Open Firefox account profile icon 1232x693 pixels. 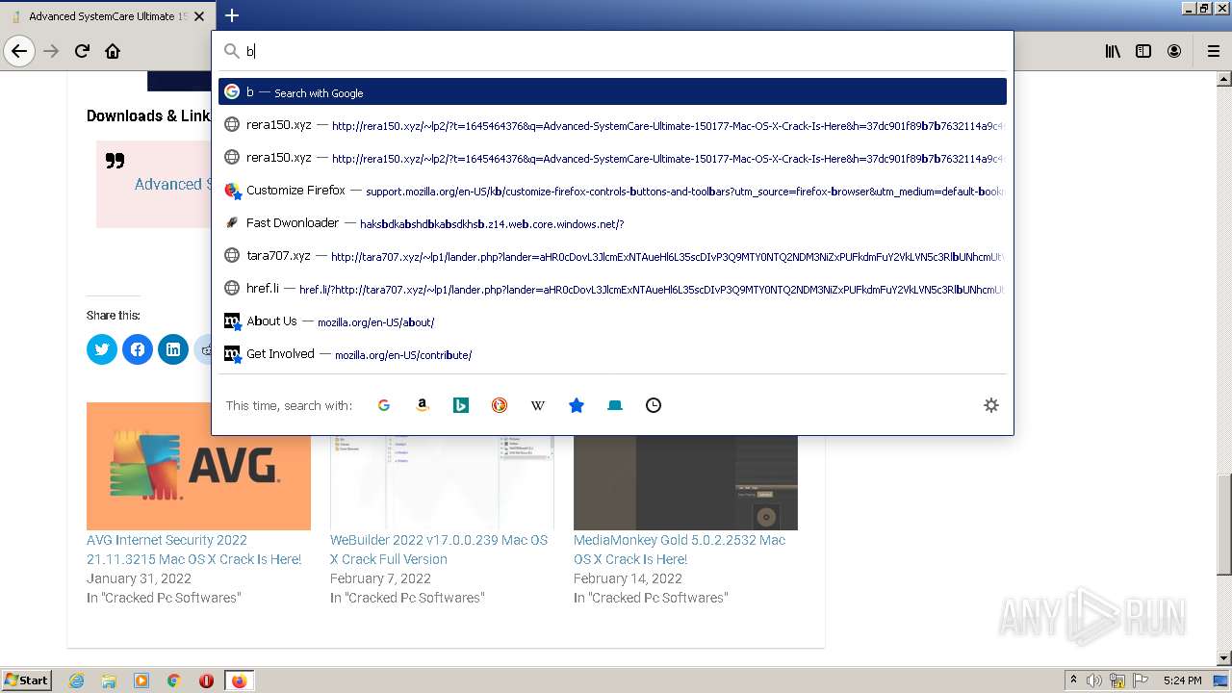(1174, 51)
